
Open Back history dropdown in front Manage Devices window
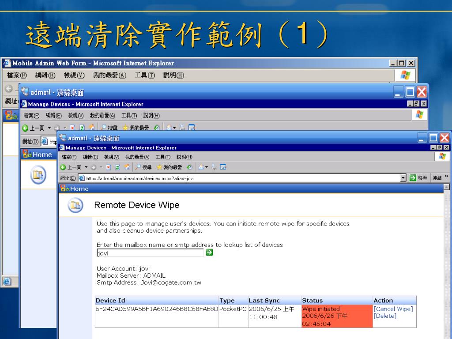pyautogui.click(x=86, y=167)
